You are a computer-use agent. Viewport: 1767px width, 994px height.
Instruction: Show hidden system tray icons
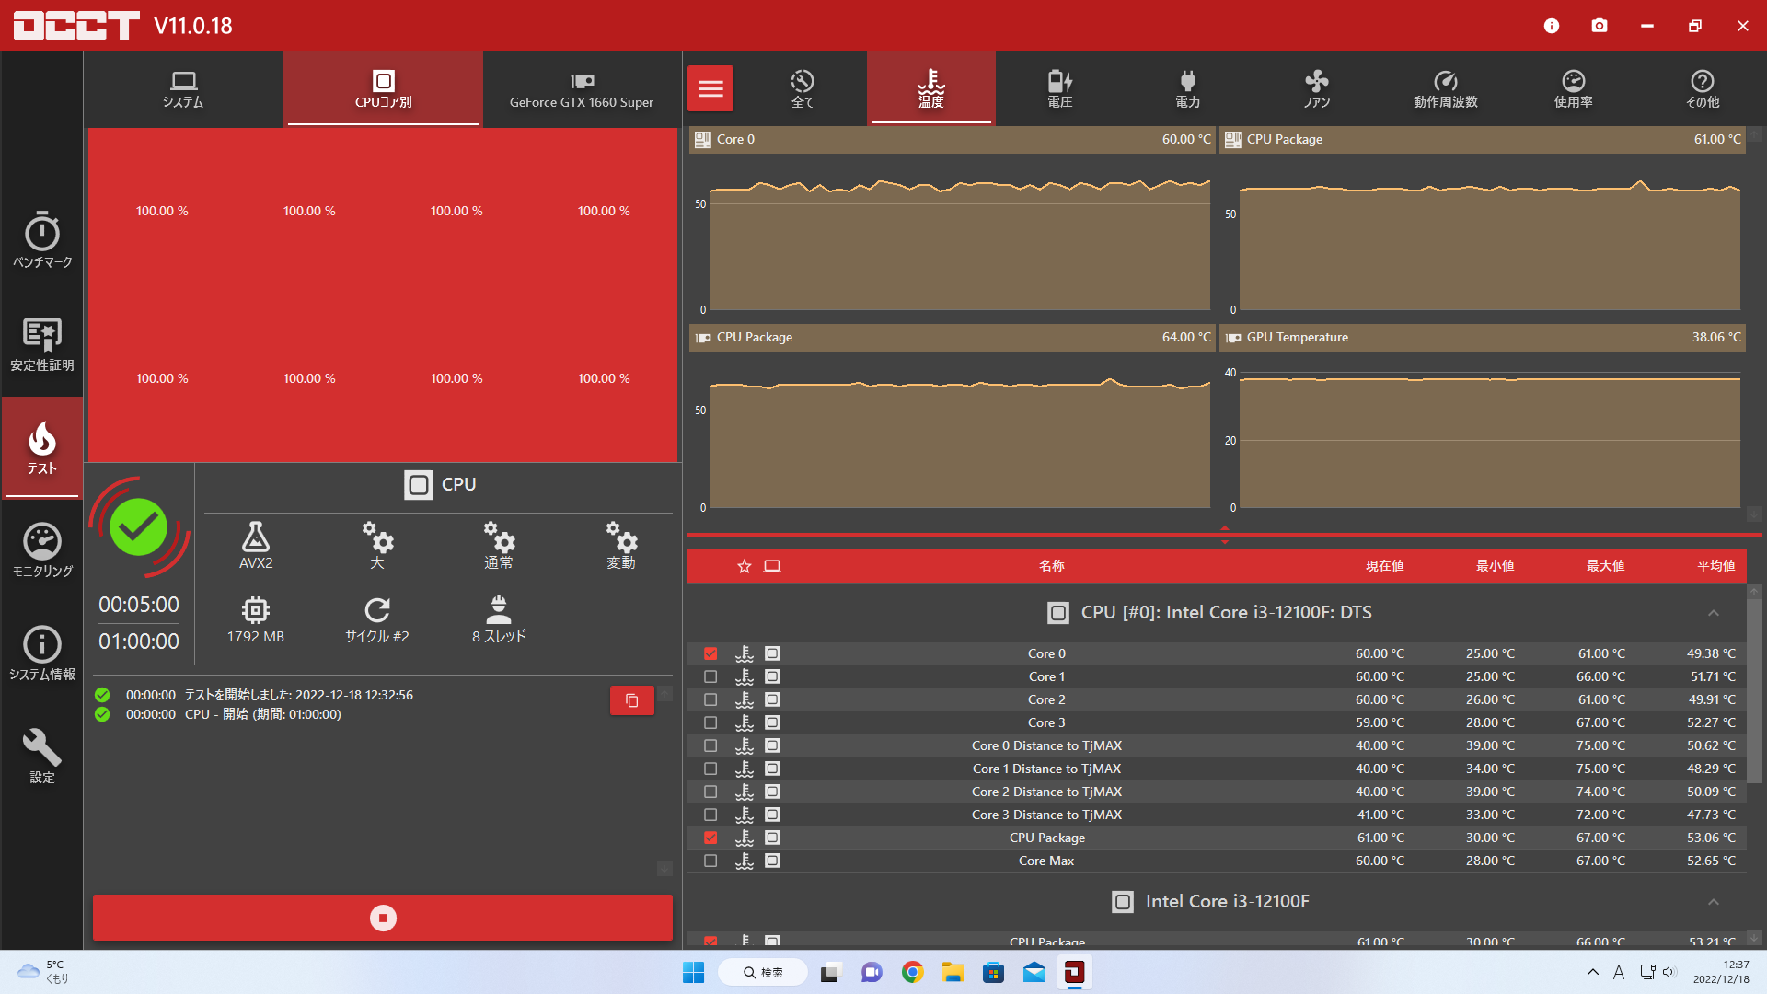(1592, 972)
